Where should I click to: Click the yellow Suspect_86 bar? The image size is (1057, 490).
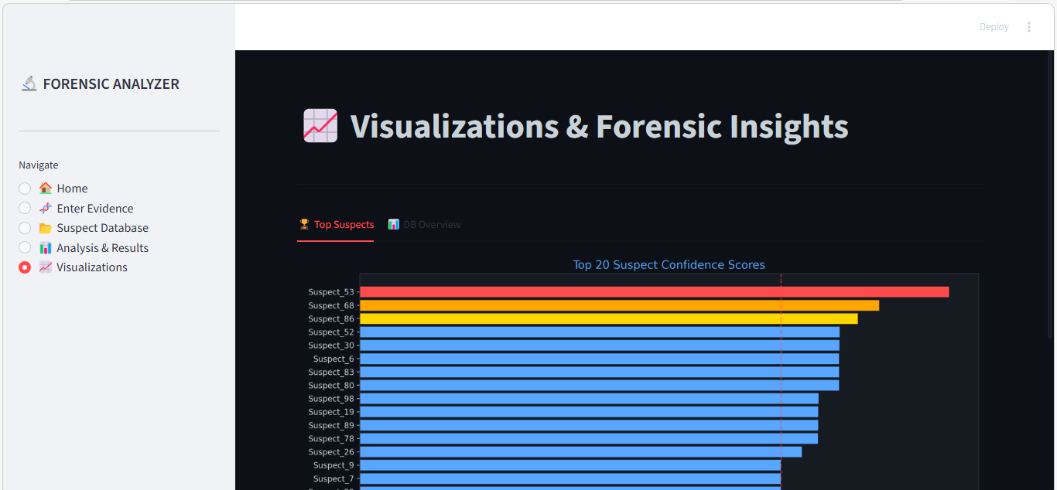pos(608,318)
